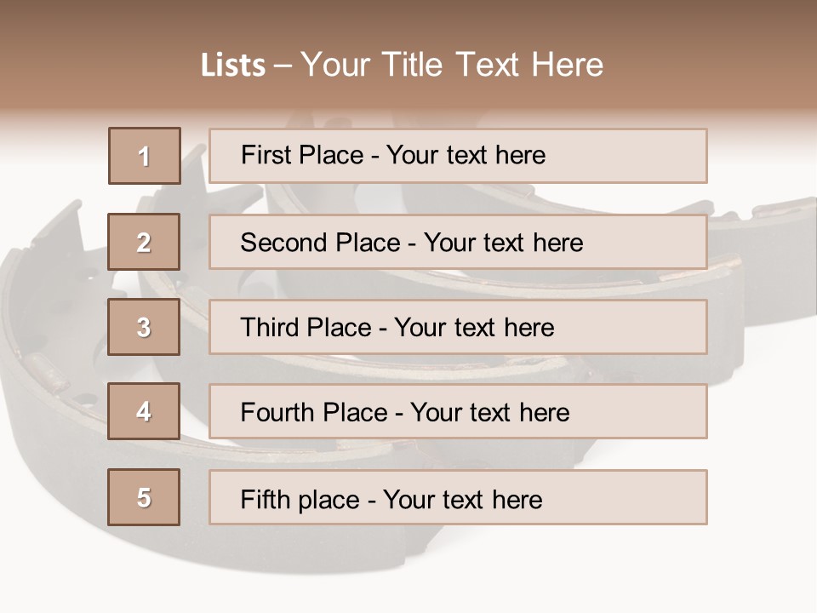This screenshot has width=817, height=613.
Task: Click the number 3 box
Action: (144, 327)
